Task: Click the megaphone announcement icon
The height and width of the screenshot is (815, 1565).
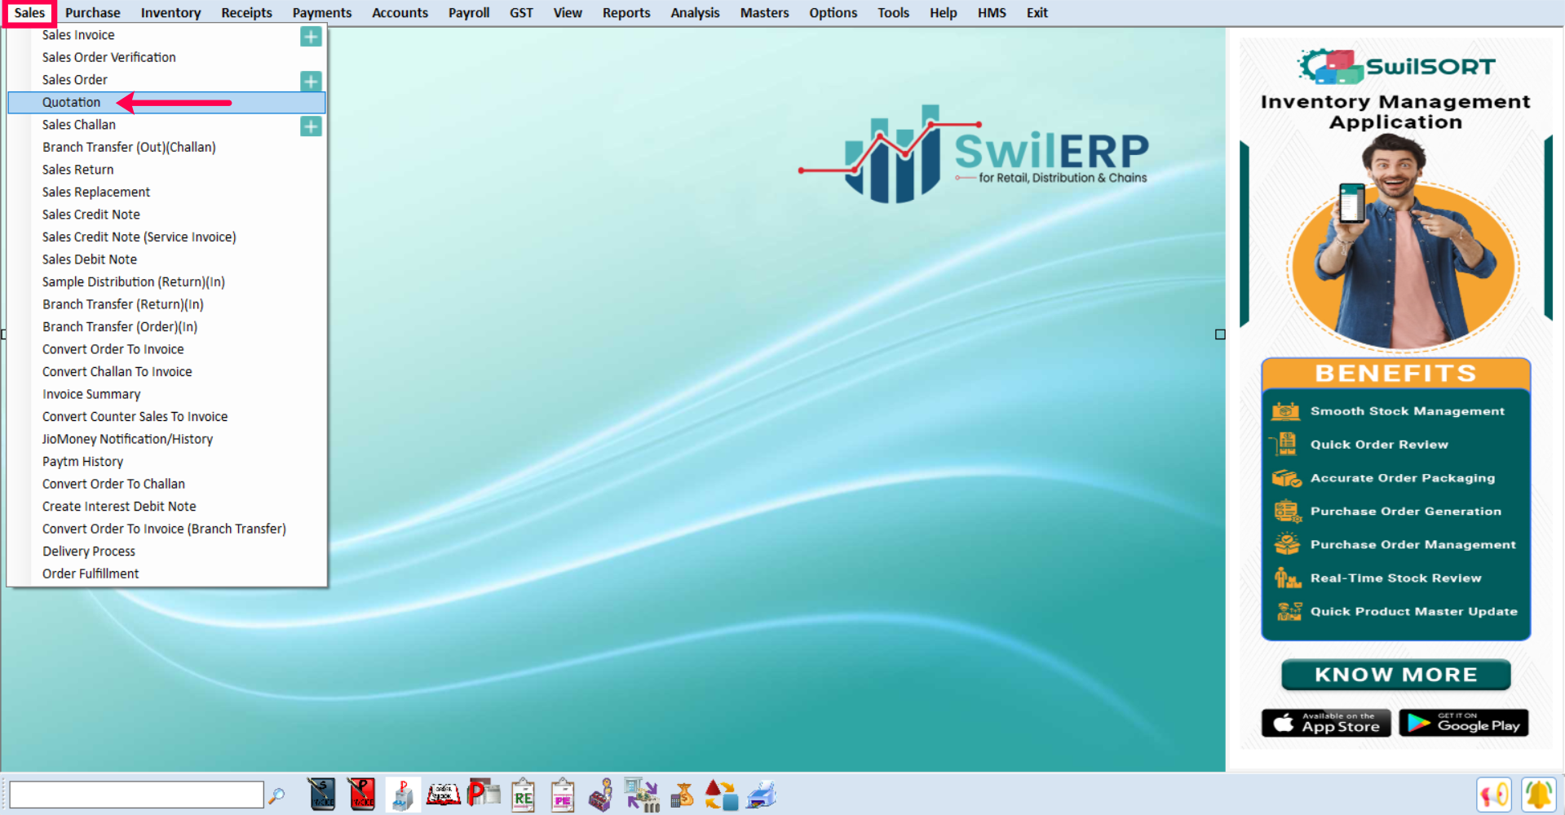Action: [x=1494, y=795]
